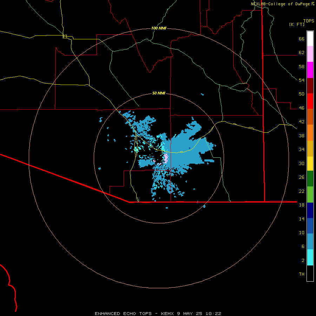316x316 pixels.
Task: Click the "62" legend value
Action: [x=302, y=53]
